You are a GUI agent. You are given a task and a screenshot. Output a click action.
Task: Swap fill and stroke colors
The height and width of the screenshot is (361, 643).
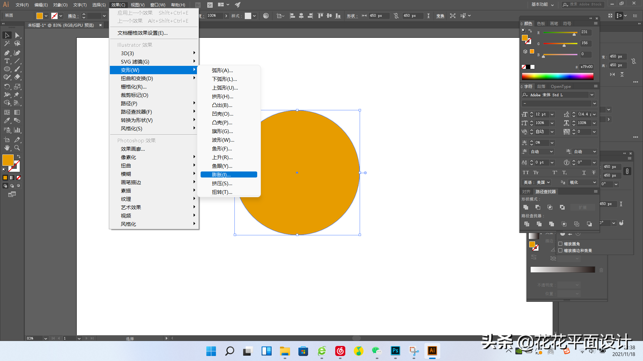19,156
